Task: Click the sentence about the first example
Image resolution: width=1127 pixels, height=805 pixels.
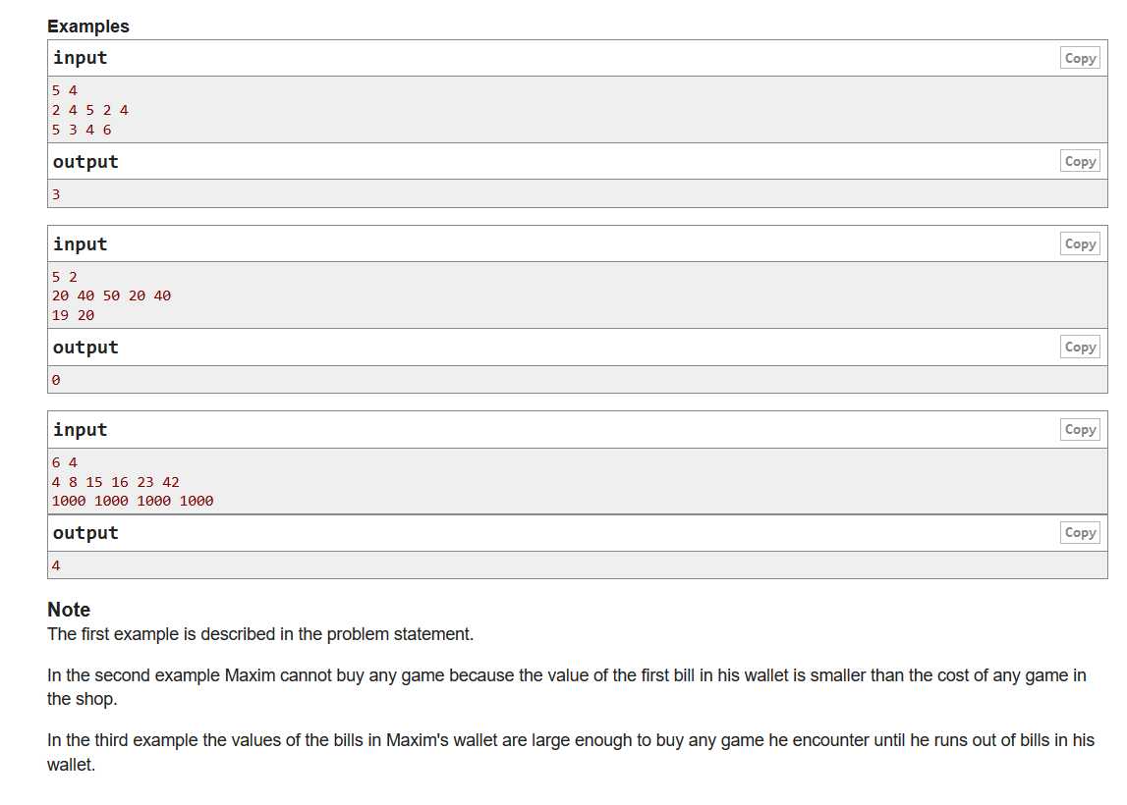Action: point(260,635)
